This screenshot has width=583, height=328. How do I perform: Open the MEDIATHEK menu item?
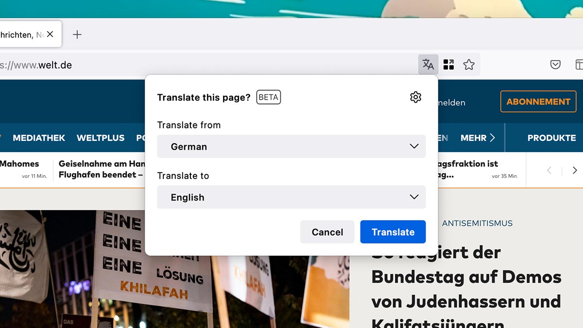point(39,138)
